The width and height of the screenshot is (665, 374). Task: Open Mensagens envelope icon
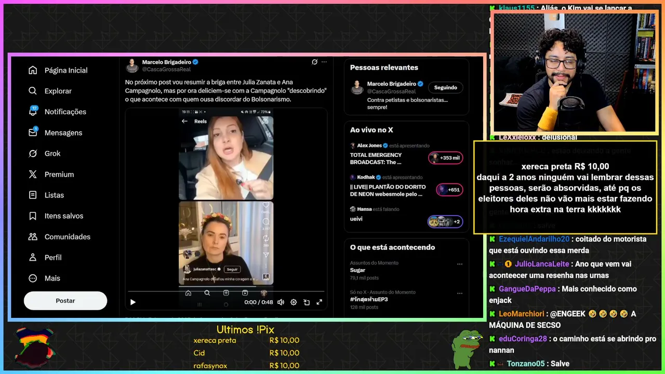33,132
